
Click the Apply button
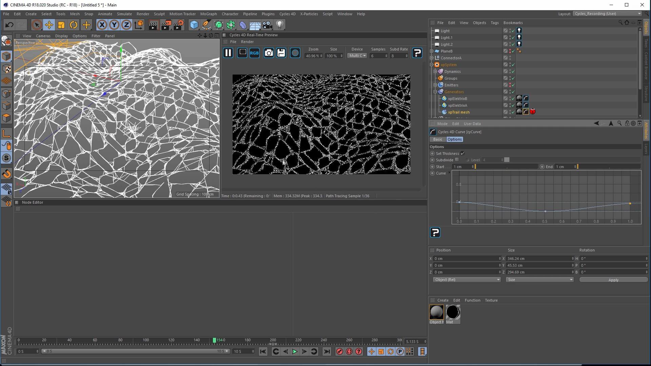[x=613, y=280]
